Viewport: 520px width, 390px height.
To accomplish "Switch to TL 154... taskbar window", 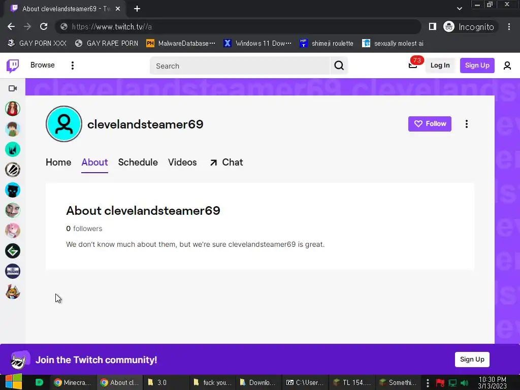I will (x=351, y=382).
